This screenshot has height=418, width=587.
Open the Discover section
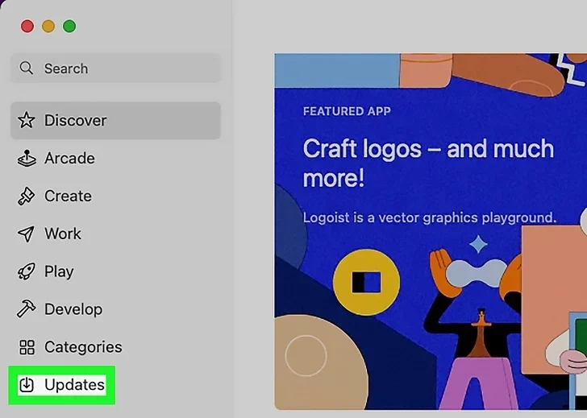pos(115,120)
